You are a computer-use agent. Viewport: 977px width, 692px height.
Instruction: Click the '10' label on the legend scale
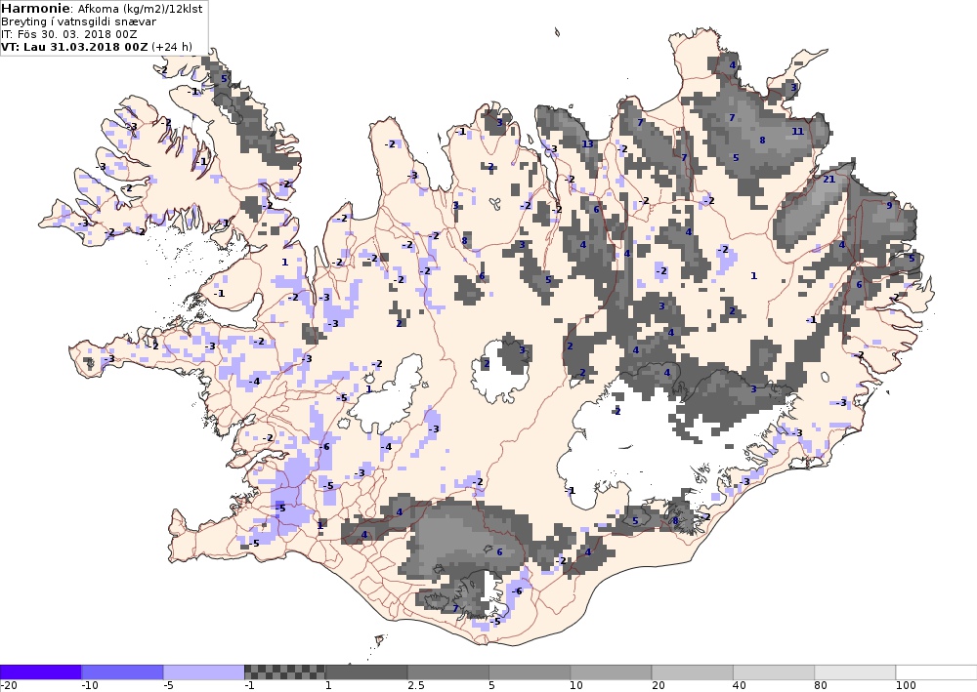576,686
